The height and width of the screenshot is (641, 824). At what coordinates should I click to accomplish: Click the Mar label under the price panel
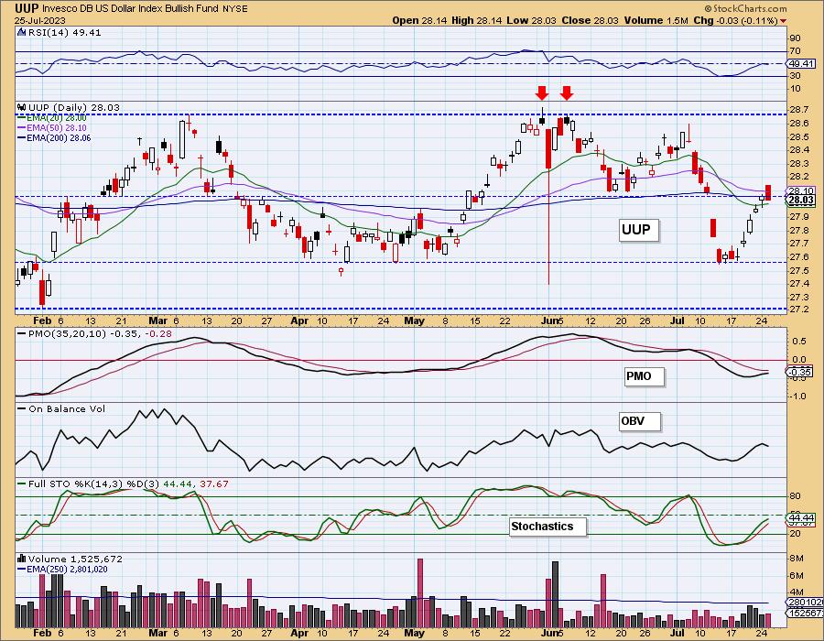point(157,321)
